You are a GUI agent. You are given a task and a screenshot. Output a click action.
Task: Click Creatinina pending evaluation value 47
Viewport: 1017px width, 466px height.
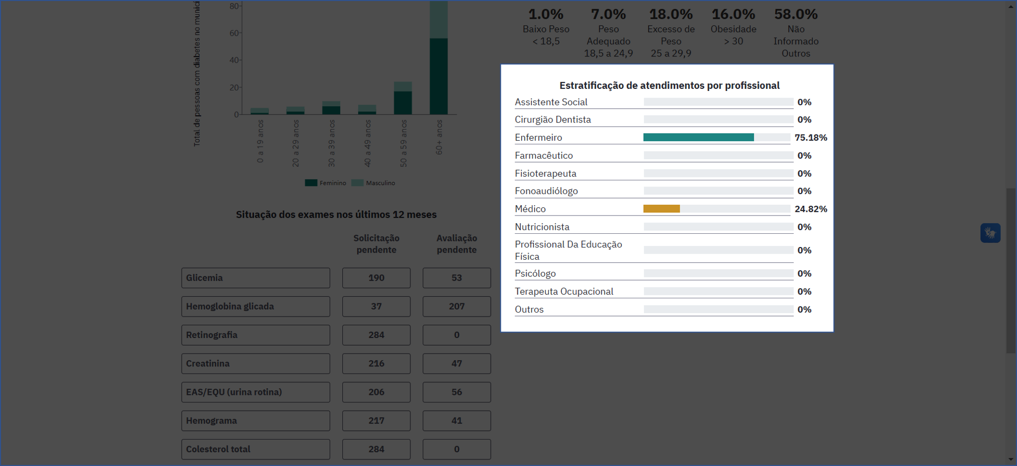(x=457, y=363)
